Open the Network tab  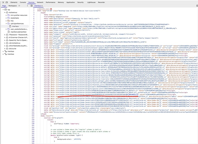[40, 2]
